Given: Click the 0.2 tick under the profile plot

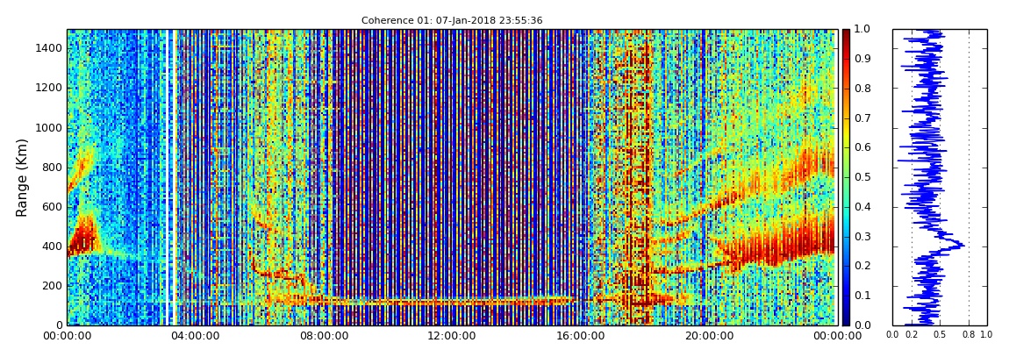Looking at the screenshot, I should (x=912, y=334).
